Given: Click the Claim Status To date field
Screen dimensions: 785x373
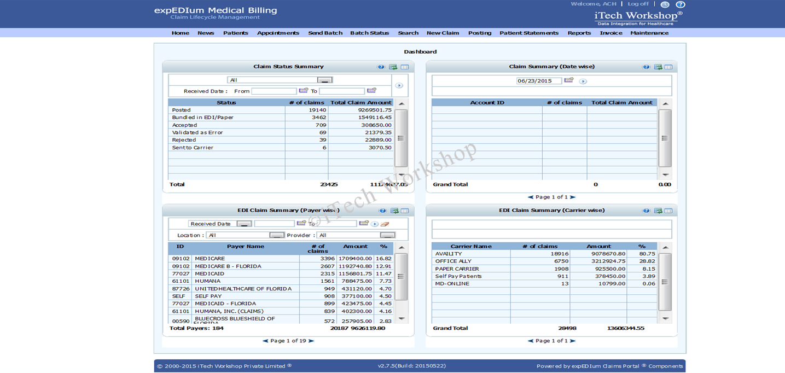Looking at the screenshot, I should point(342,91).
